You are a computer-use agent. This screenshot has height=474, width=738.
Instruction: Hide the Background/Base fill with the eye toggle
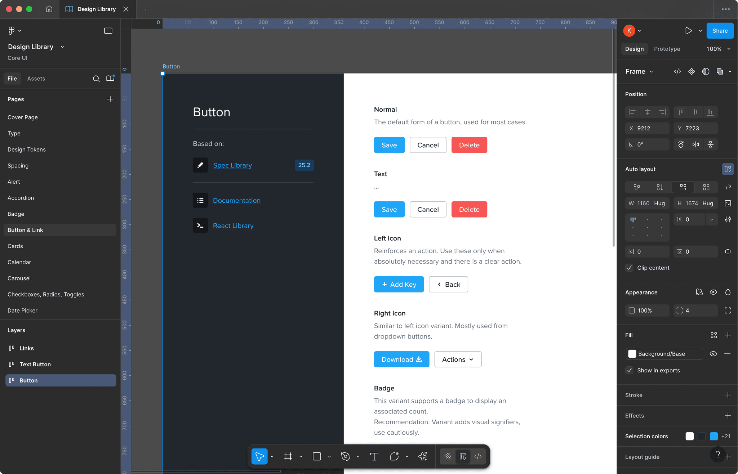pos(713,354)
